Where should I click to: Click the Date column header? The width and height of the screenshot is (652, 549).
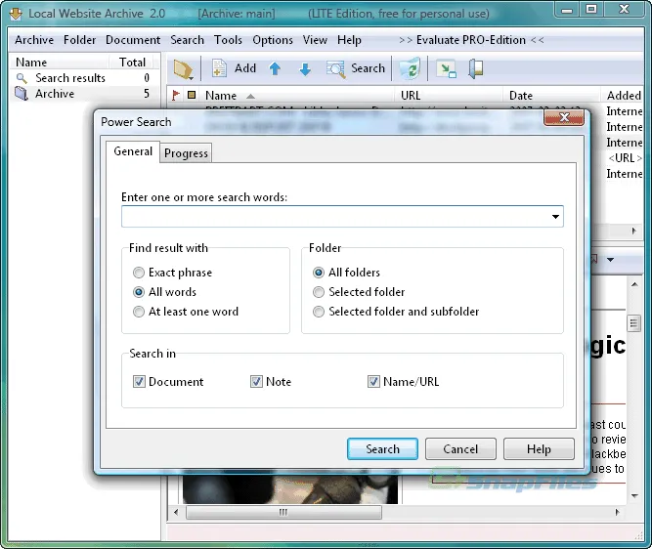pyautogui.click(x=521, y=96)
